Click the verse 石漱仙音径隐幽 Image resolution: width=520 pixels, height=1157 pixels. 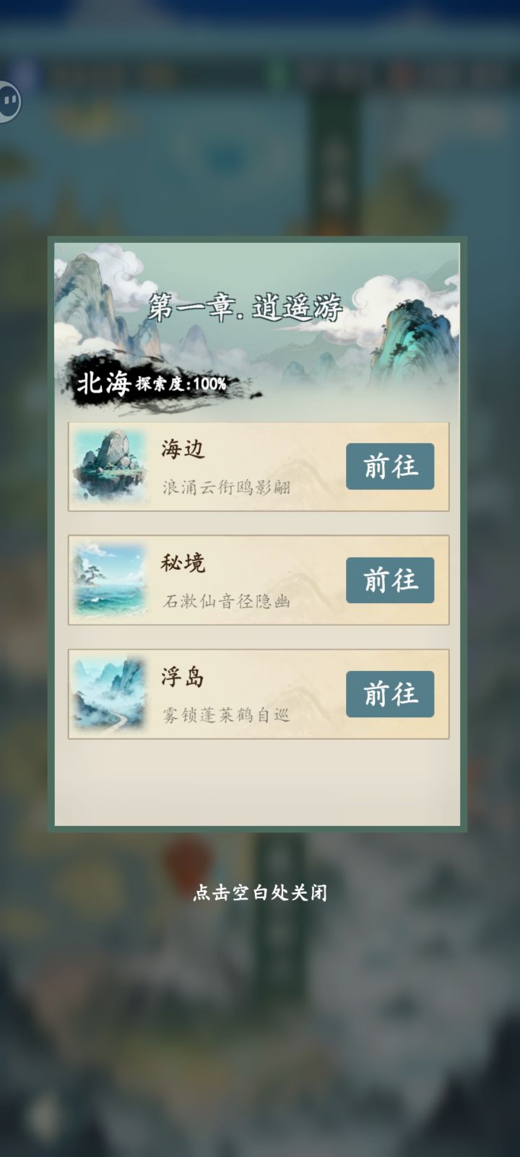pos(226,601)
